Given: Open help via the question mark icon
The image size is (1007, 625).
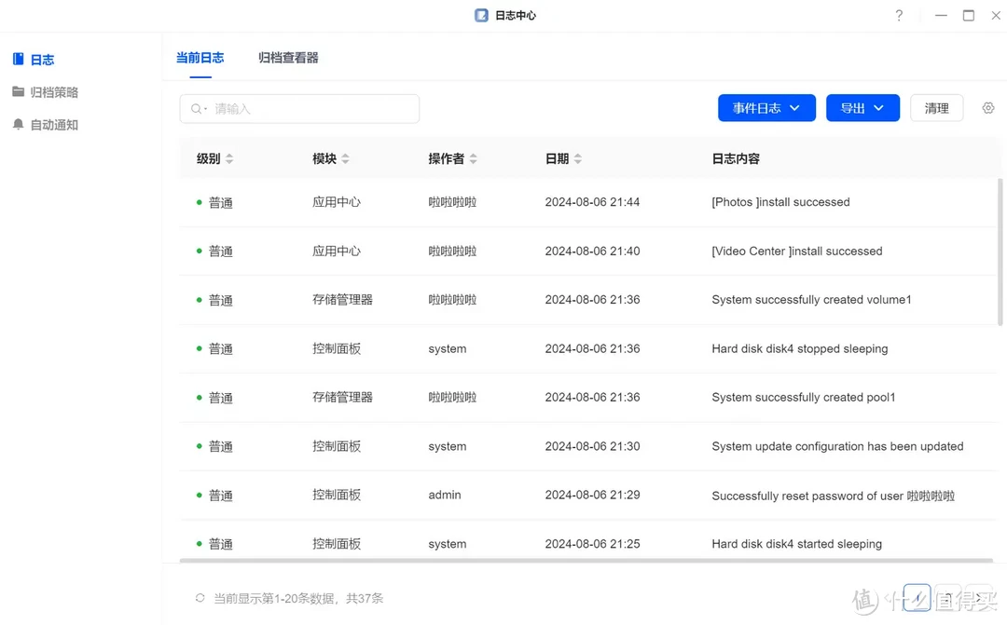Looking at the screenshot, I should pyautogui.click(x=898, y=16).
